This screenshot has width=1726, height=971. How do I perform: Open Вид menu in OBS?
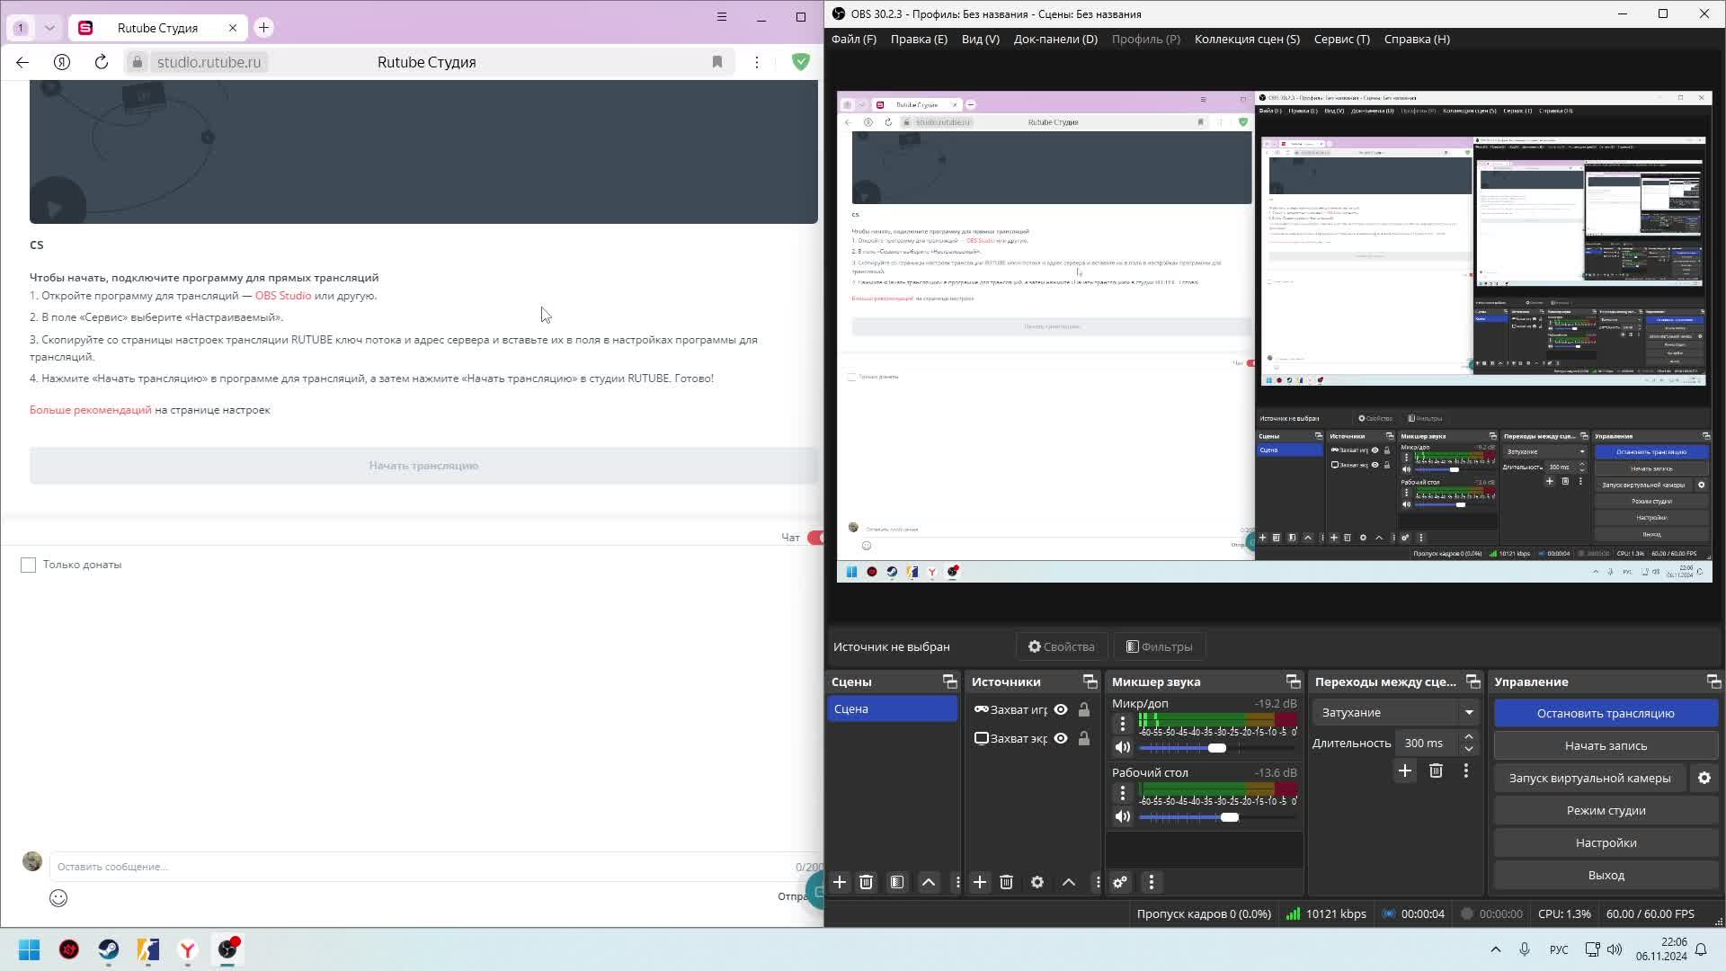click(980, 39)
